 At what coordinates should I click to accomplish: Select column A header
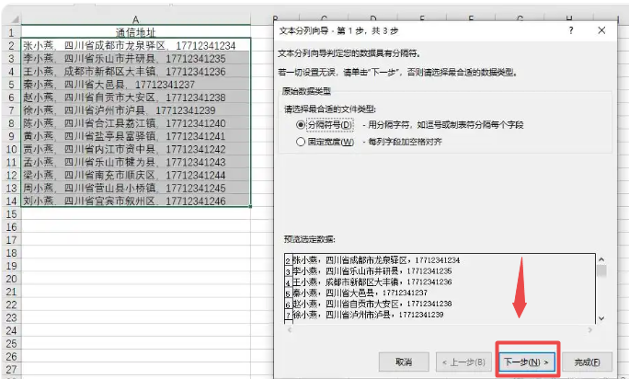[135, 19]
